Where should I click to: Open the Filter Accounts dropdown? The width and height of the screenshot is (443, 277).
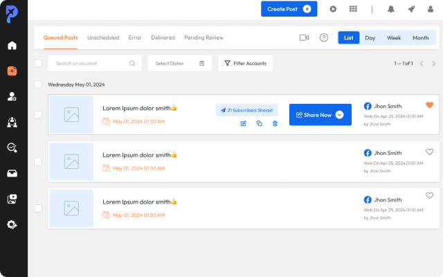coord(245,64)
